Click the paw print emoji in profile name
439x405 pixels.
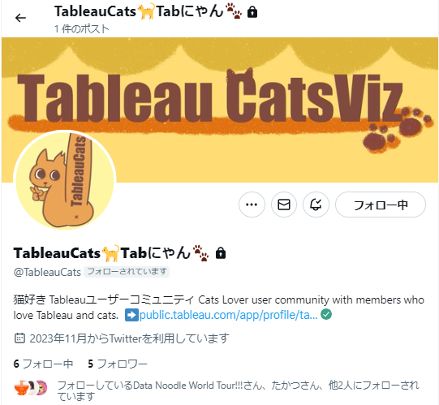[x=200, y=252]
